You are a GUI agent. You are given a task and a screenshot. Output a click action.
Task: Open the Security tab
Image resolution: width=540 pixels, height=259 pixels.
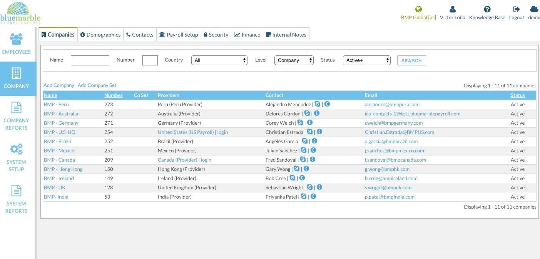(x=216, y=34)
